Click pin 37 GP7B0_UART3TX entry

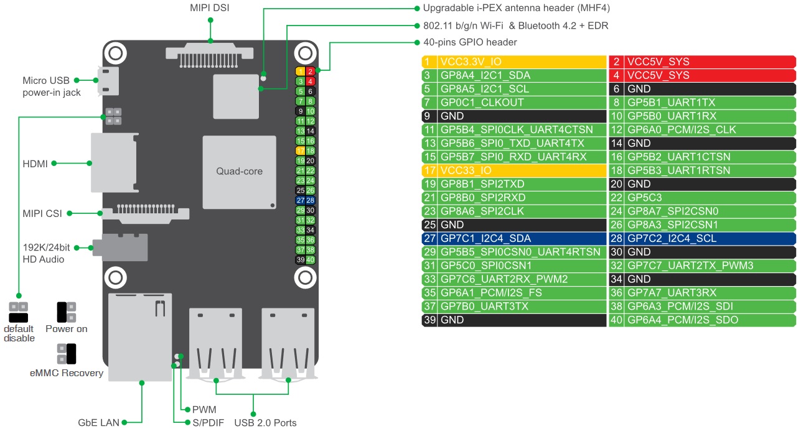[x=514, y=307]
